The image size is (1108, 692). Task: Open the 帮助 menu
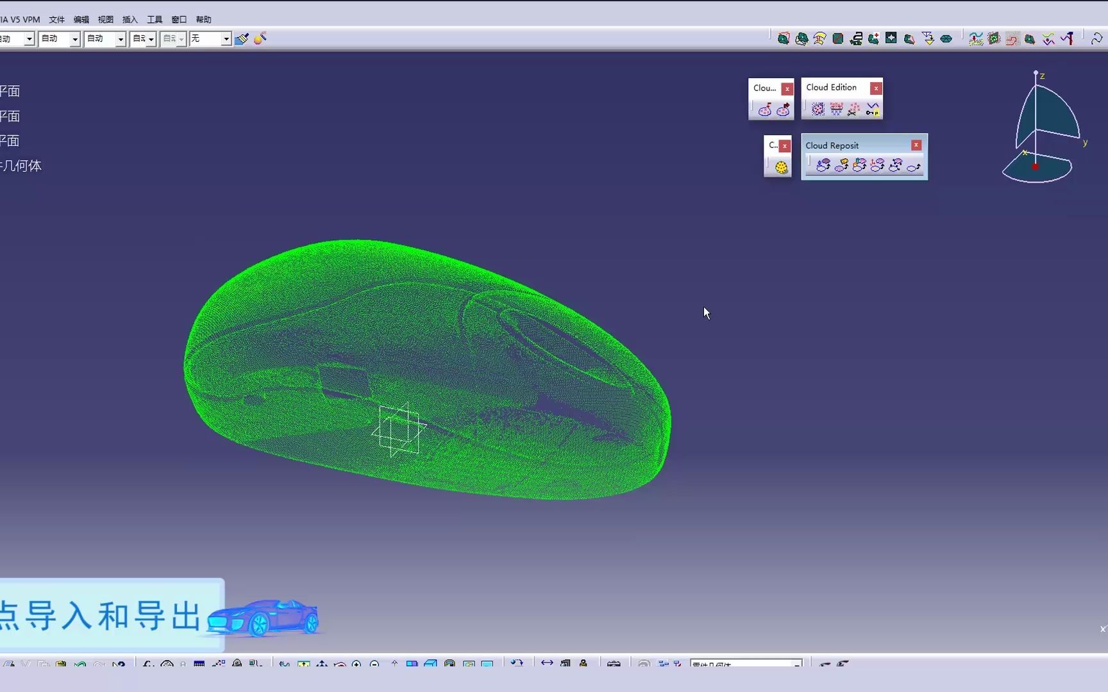(203, 20)
